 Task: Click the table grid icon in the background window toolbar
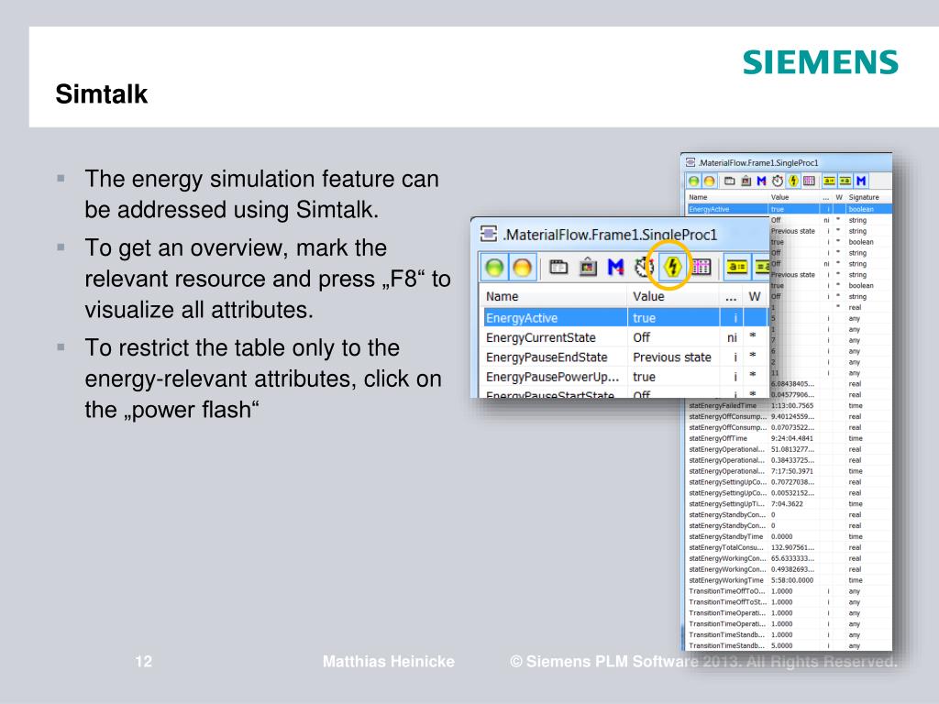pyautogui.click(x=809, y=181)
